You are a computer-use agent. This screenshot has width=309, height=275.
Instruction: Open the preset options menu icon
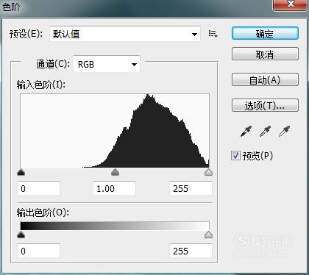(x=213, y=34)
